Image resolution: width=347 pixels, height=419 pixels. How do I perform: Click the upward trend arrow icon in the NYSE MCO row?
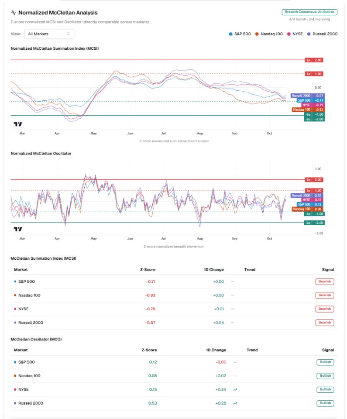[x=235, y=390]
